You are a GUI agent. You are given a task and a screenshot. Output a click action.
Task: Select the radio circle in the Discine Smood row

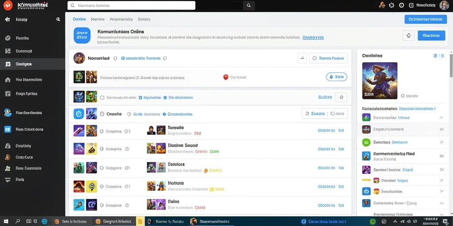tap(101, 149)
